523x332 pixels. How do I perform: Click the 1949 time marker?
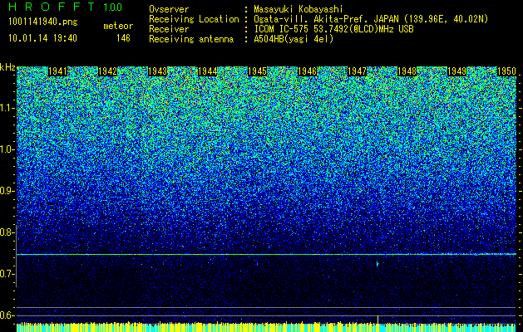click(456, 71)
